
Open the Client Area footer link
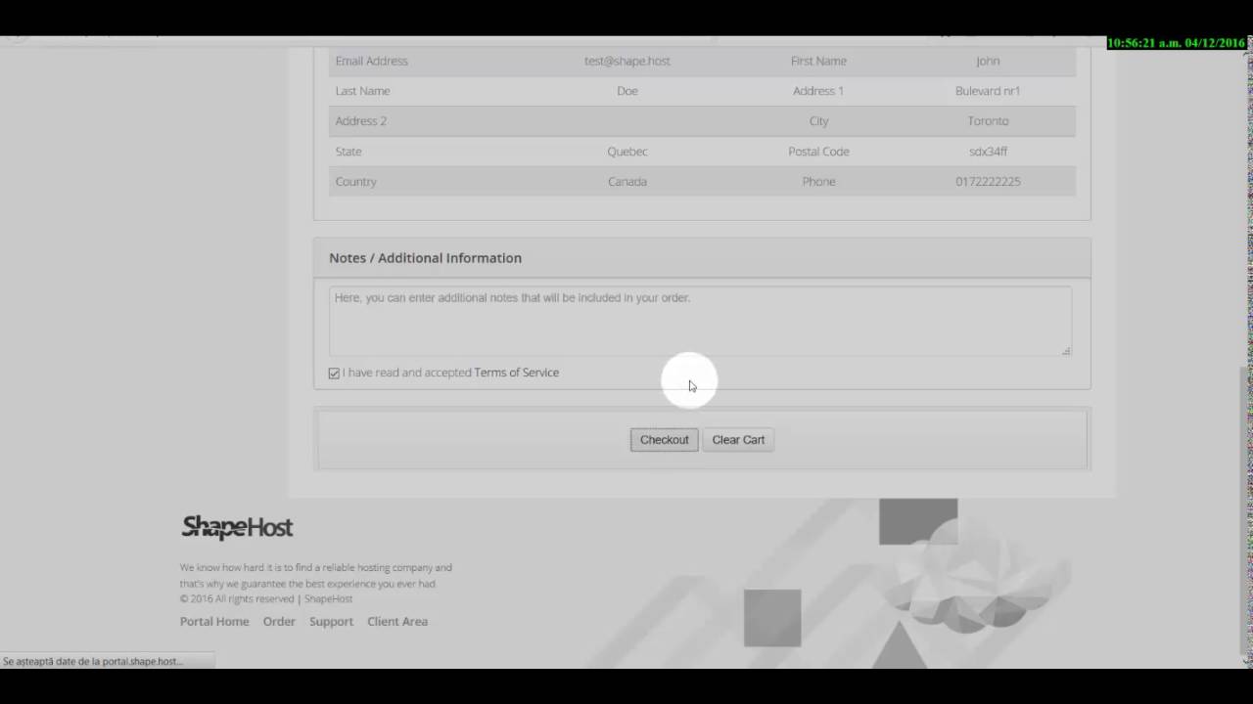pos(397,622)
